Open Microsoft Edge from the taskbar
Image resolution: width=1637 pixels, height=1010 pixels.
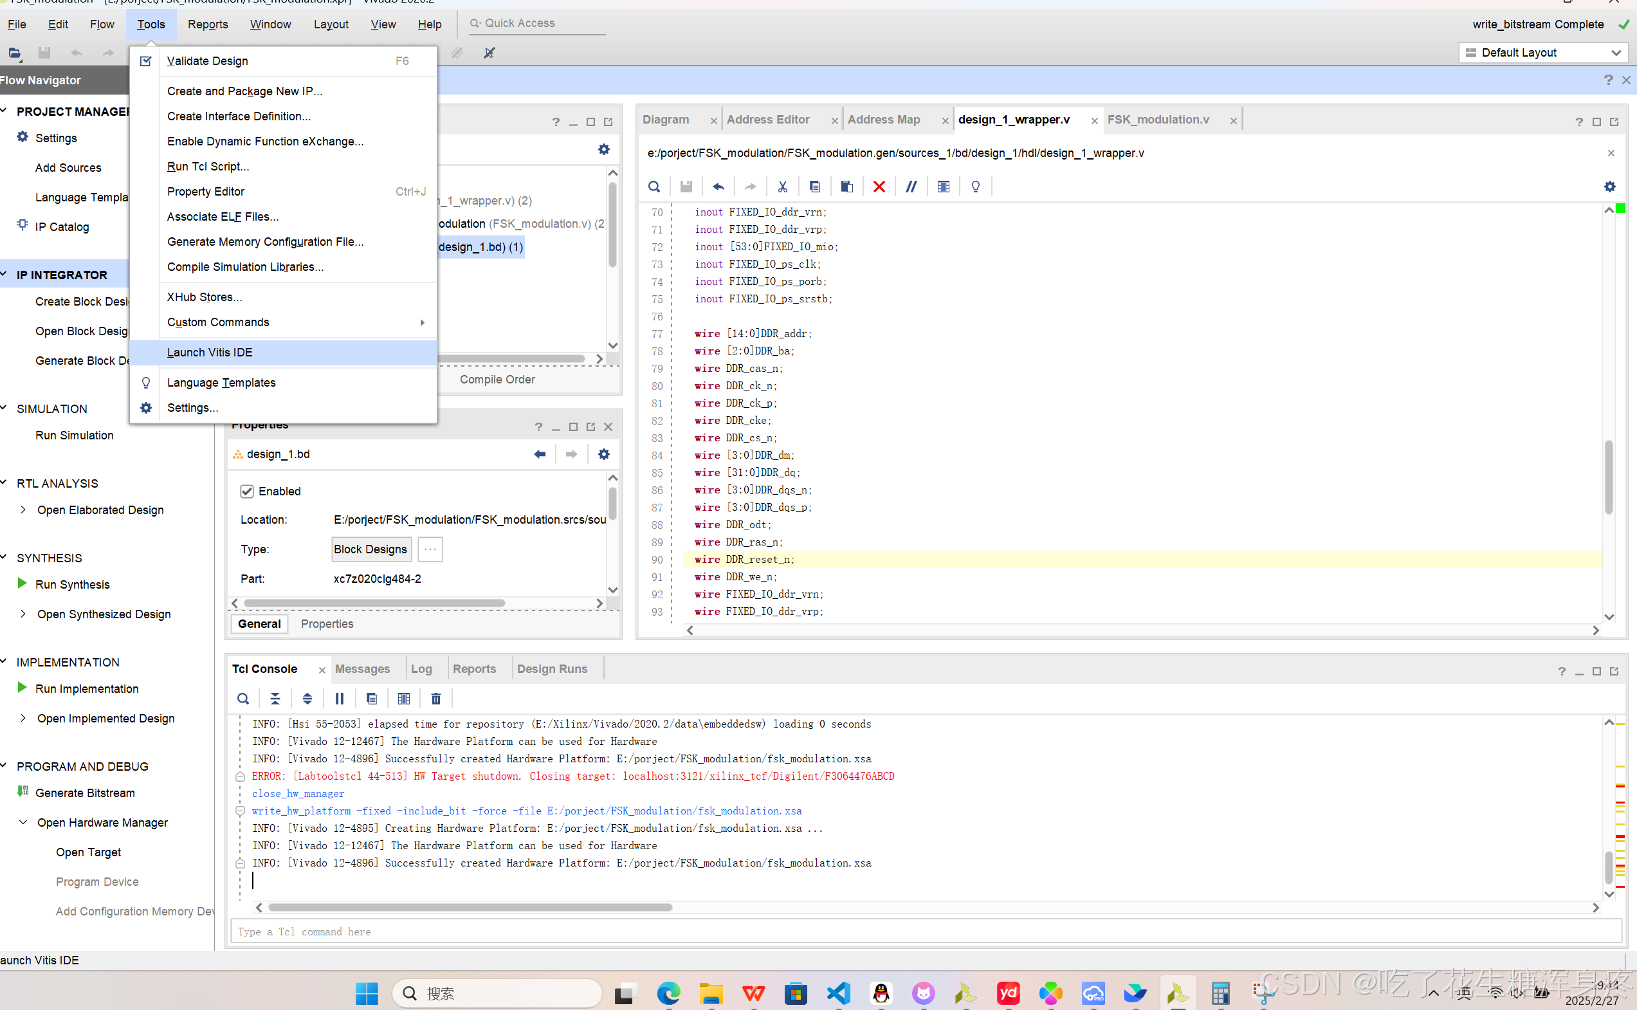[668, 993]
